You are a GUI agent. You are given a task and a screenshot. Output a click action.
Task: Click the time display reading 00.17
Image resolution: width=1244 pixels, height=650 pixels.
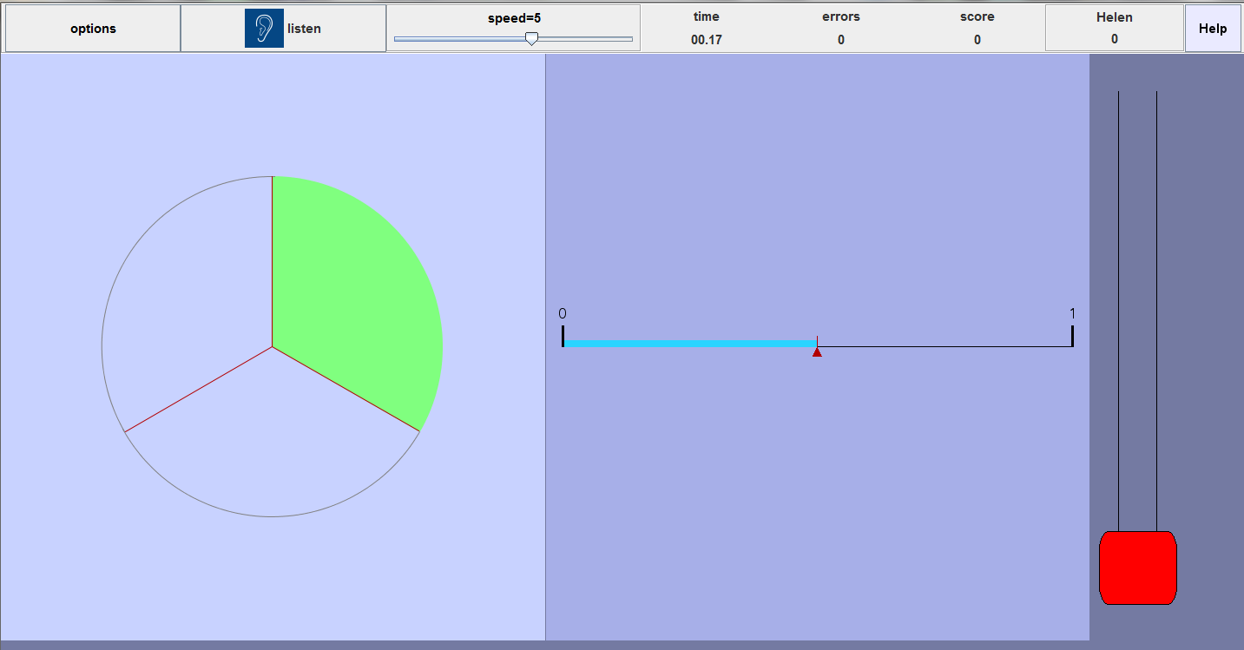(x=706, y=39)
